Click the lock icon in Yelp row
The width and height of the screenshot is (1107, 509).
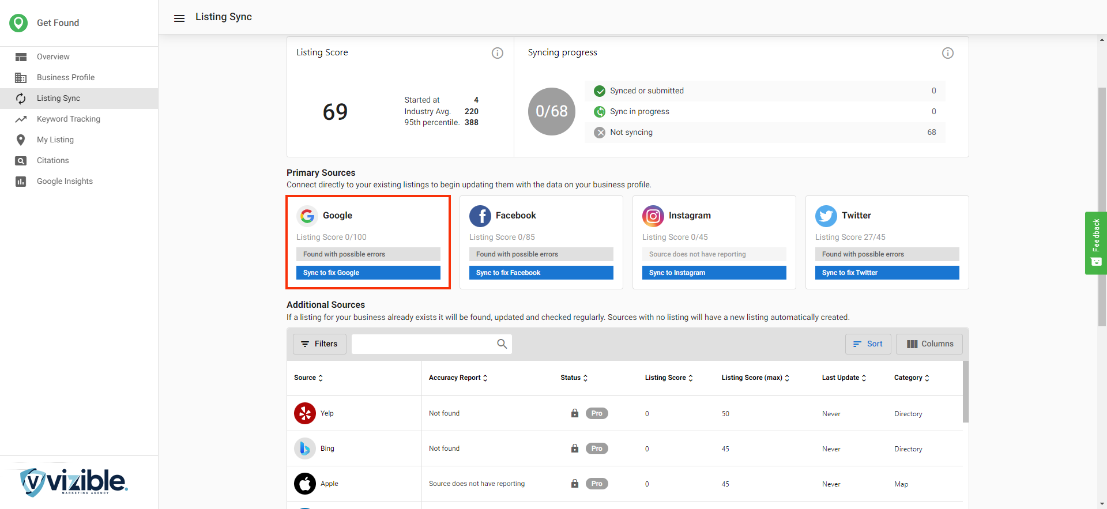click(574, 413)
